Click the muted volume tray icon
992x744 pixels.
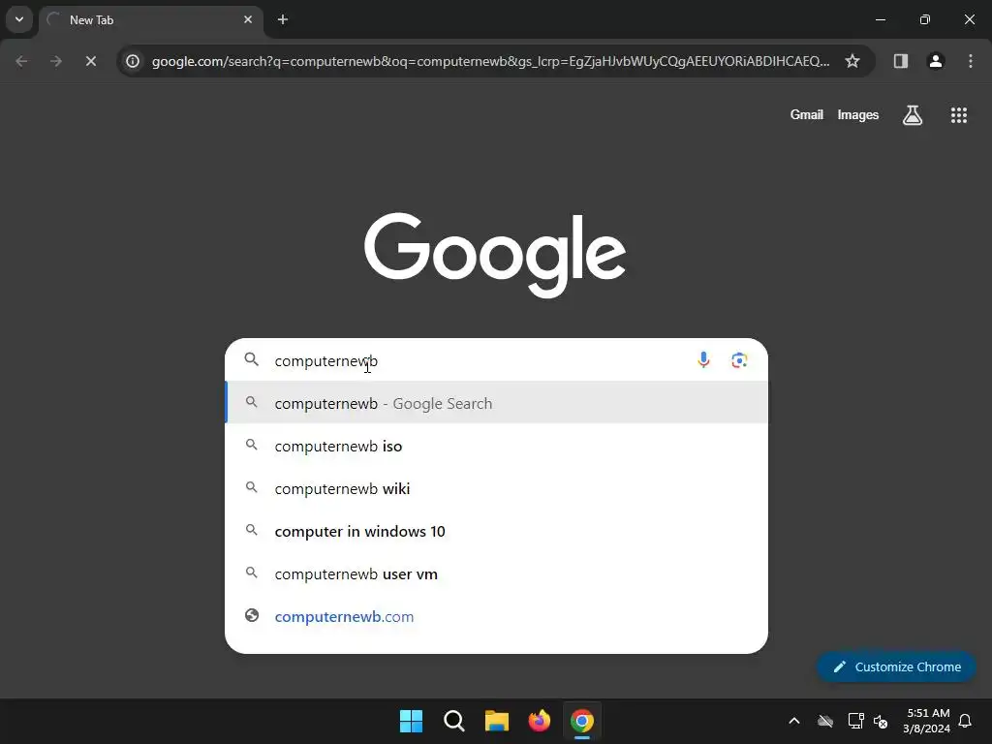point(881,721)
